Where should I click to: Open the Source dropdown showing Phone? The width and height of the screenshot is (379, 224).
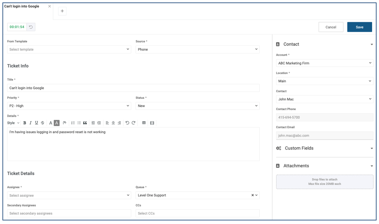197,49
